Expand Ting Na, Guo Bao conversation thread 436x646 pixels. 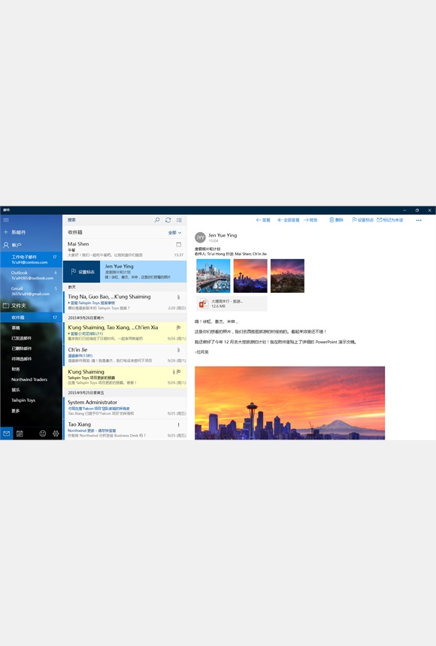click(69, 303)
